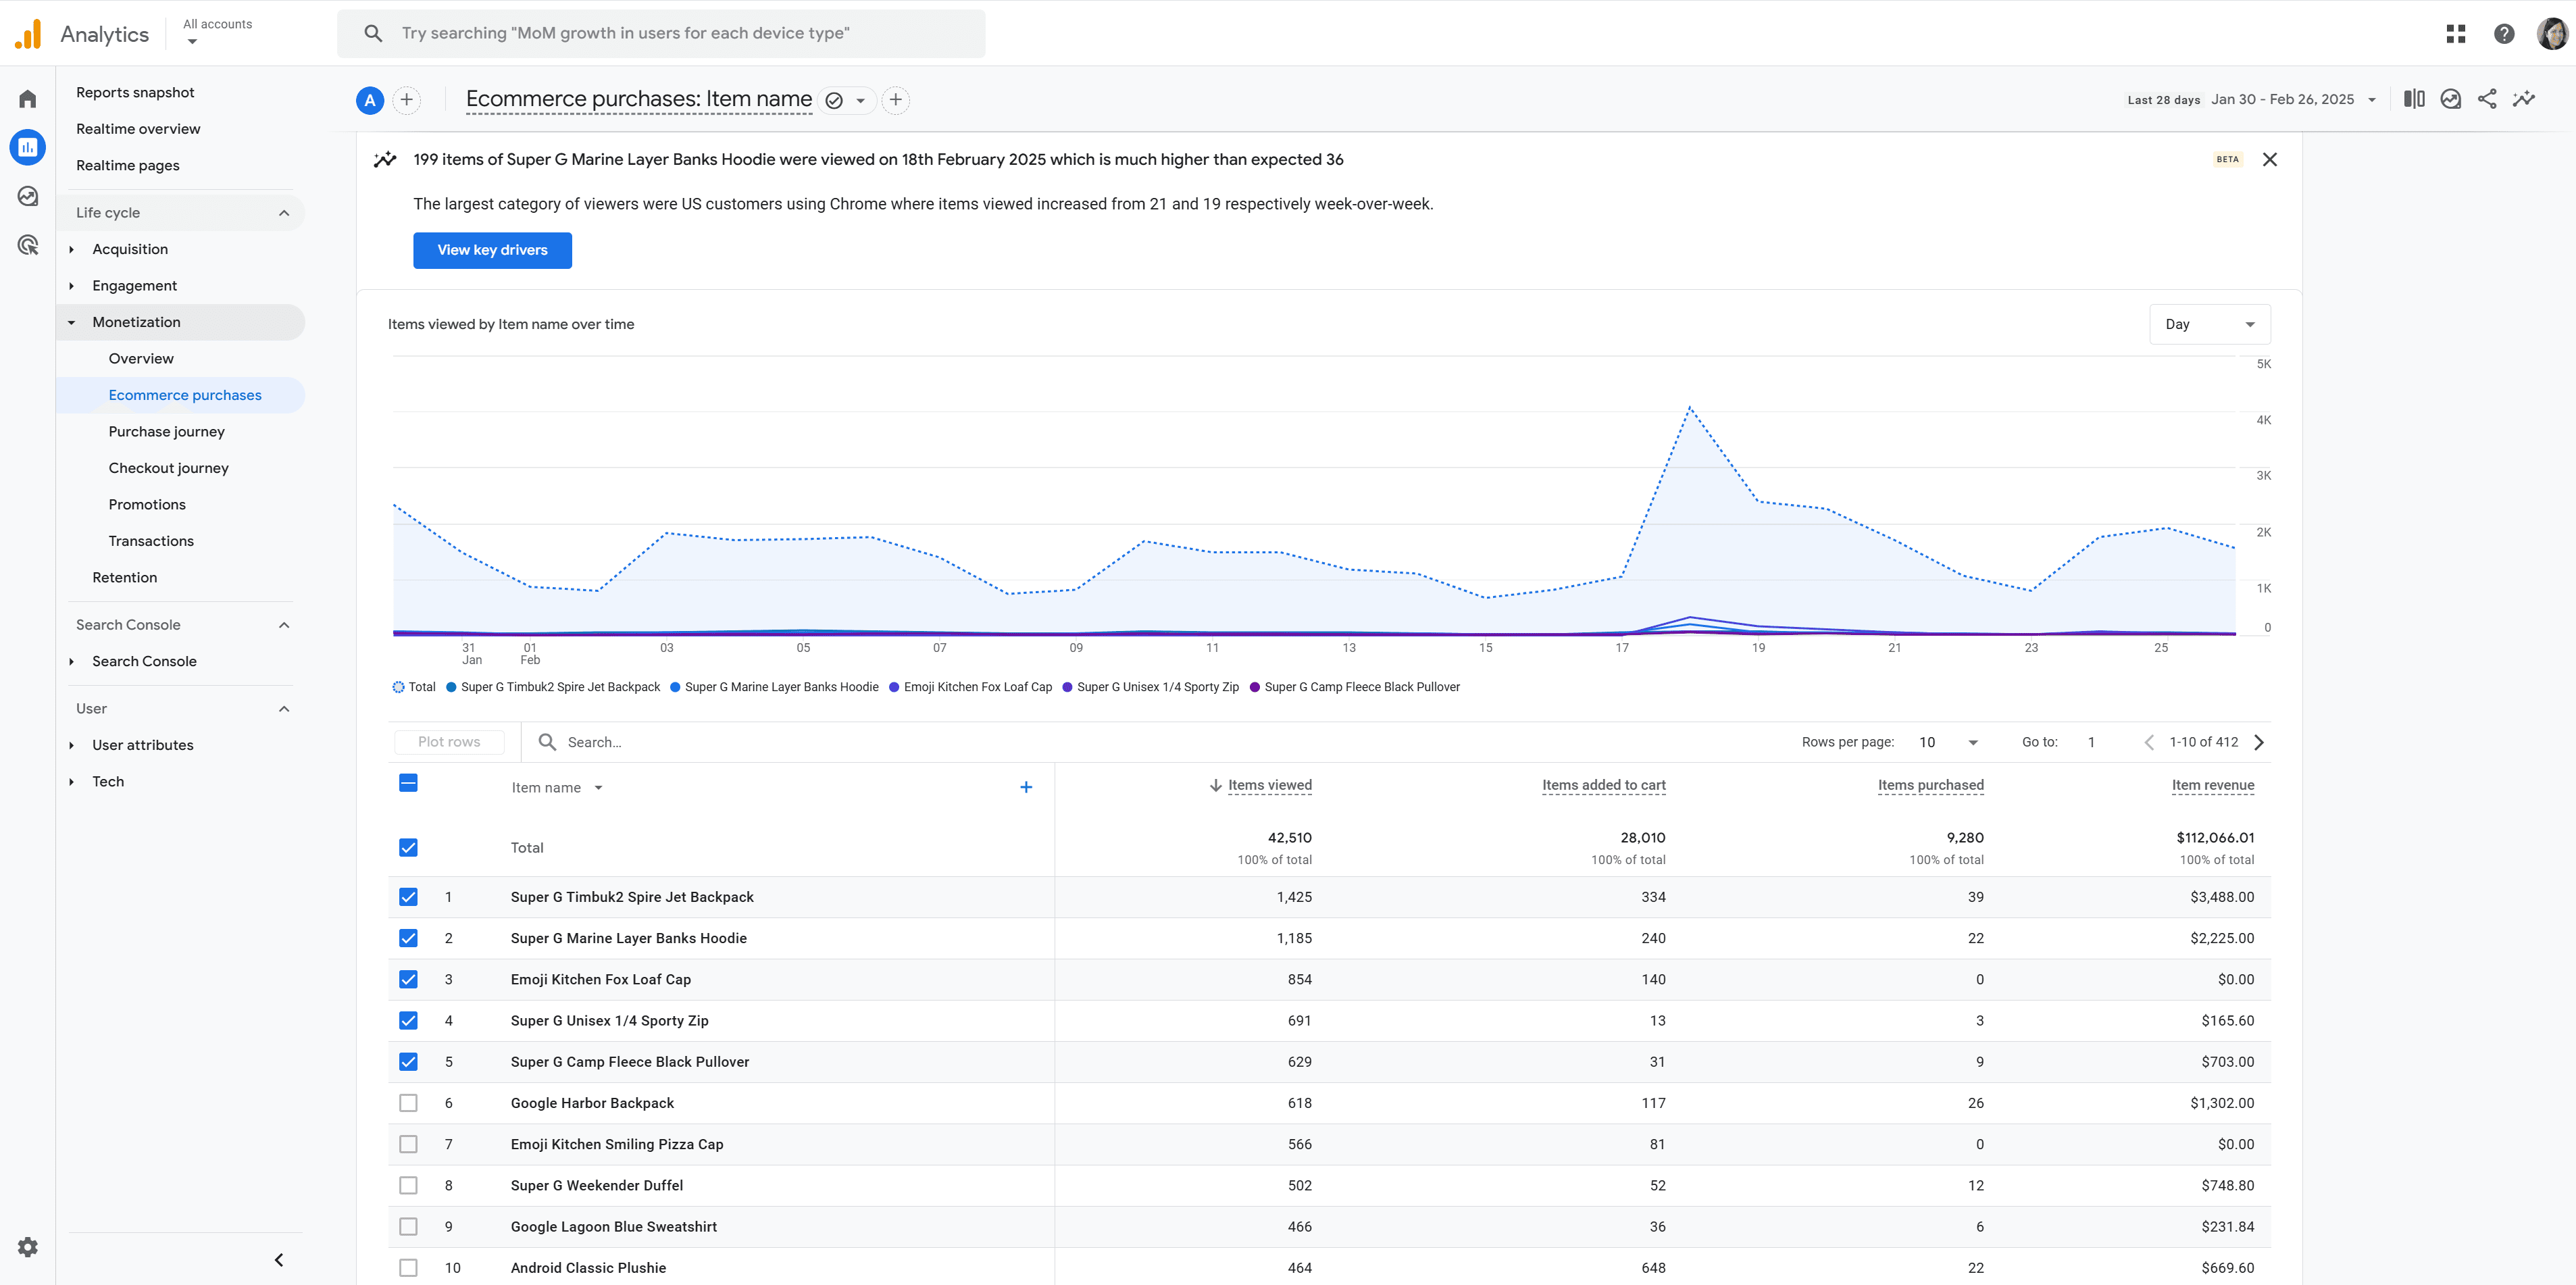Click the All Users segment 'A' chip
Screen dimensions: 2576x1285
coord(370,100)
